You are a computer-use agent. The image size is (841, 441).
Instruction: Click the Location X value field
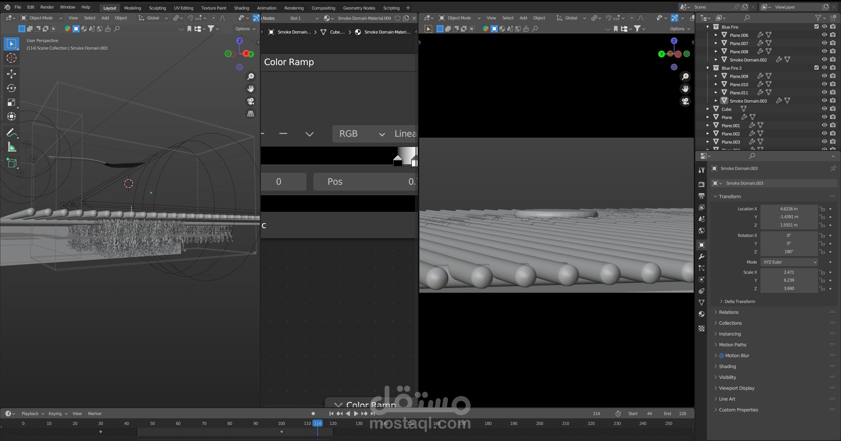pos(788,209)
